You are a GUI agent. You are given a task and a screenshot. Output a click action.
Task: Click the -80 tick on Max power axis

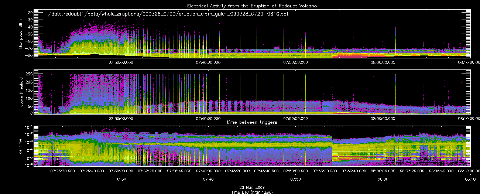click(x=28, y=55)
